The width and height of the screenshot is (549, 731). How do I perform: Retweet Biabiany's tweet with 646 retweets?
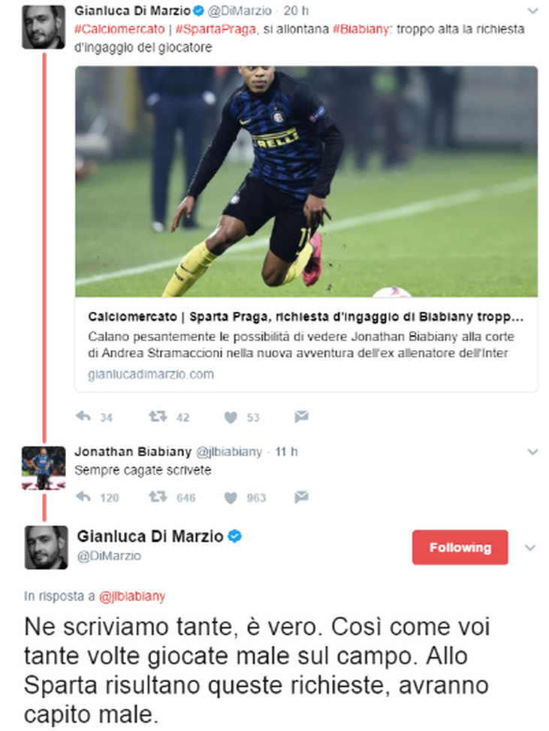pyautogui.click(x=158, y=497)
